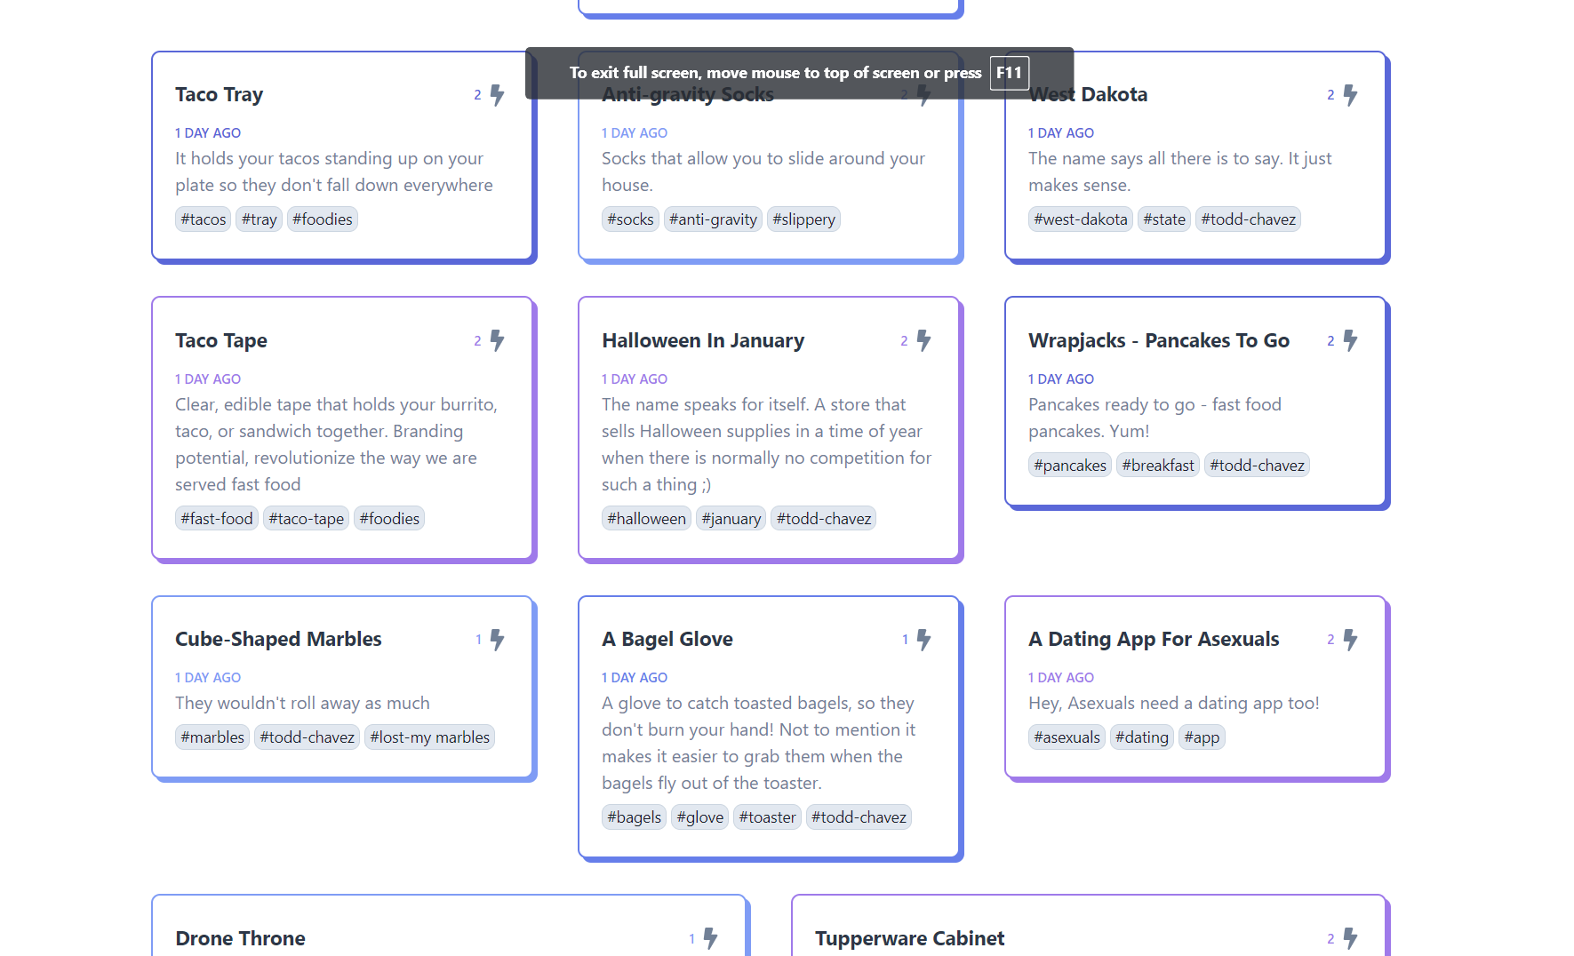Filter by #tray tag

[260, 219]
